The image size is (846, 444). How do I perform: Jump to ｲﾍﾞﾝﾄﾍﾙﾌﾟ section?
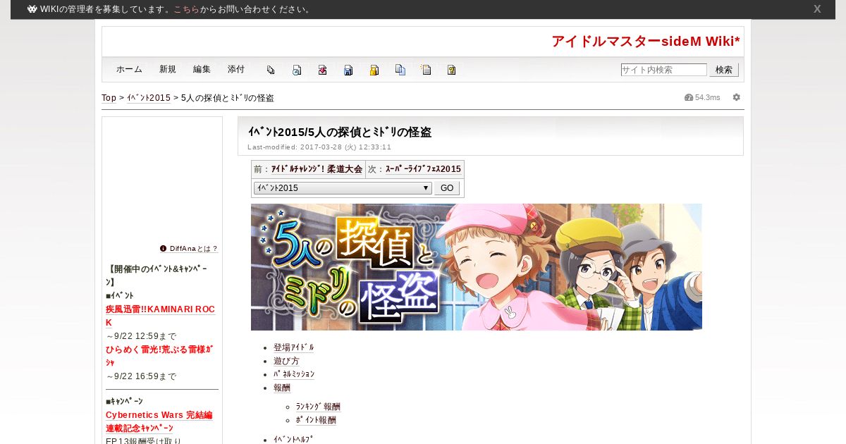(x=293, y=439)
